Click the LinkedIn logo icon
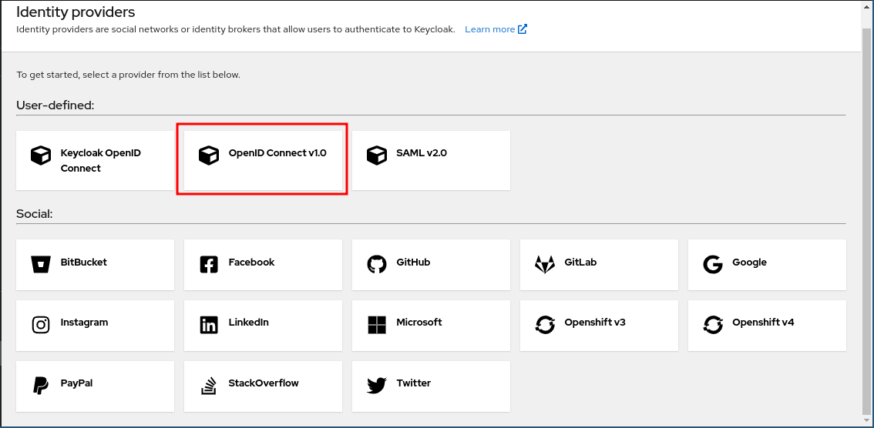Viewport: 874px width, 428px height. coord(209,324)
